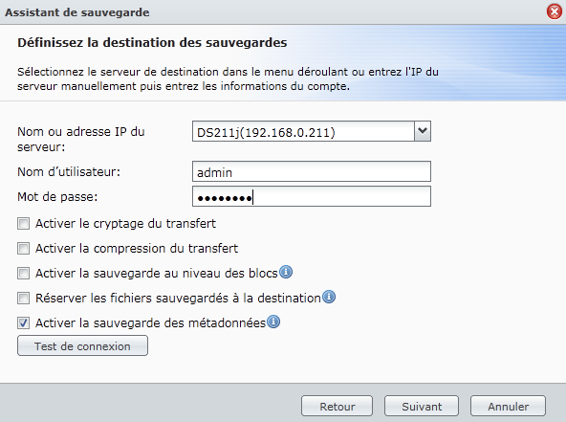Click the 'Mot de passe:' label text

[57, 197]
